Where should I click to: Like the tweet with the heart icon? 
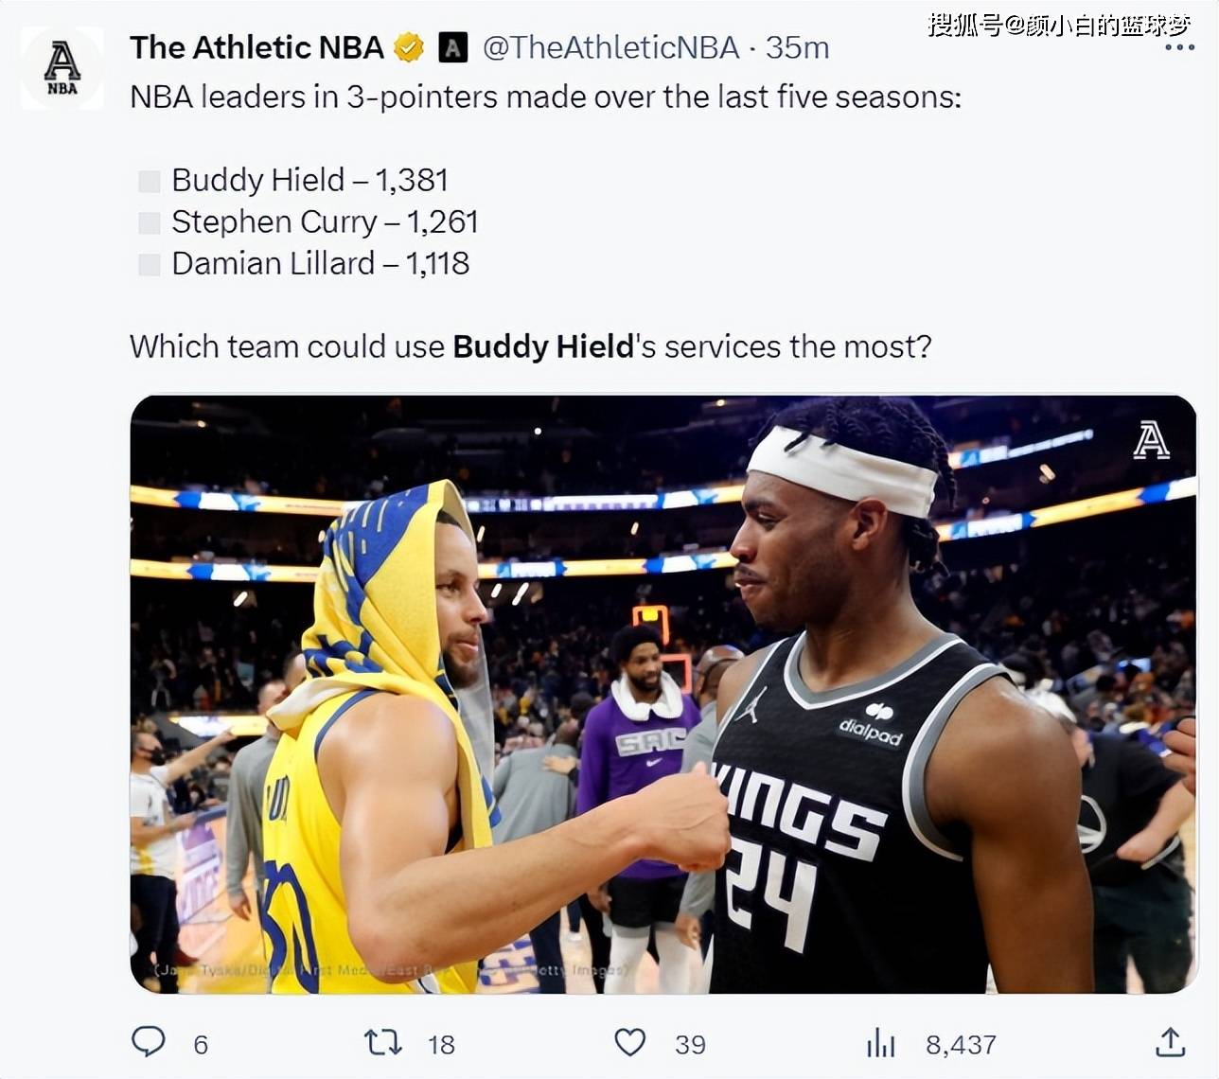(x=630, y=1043)
